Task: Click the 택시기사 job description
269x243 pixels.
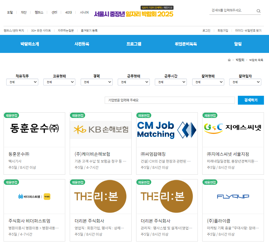Action: pyautogui.click(x=15, y=161)
